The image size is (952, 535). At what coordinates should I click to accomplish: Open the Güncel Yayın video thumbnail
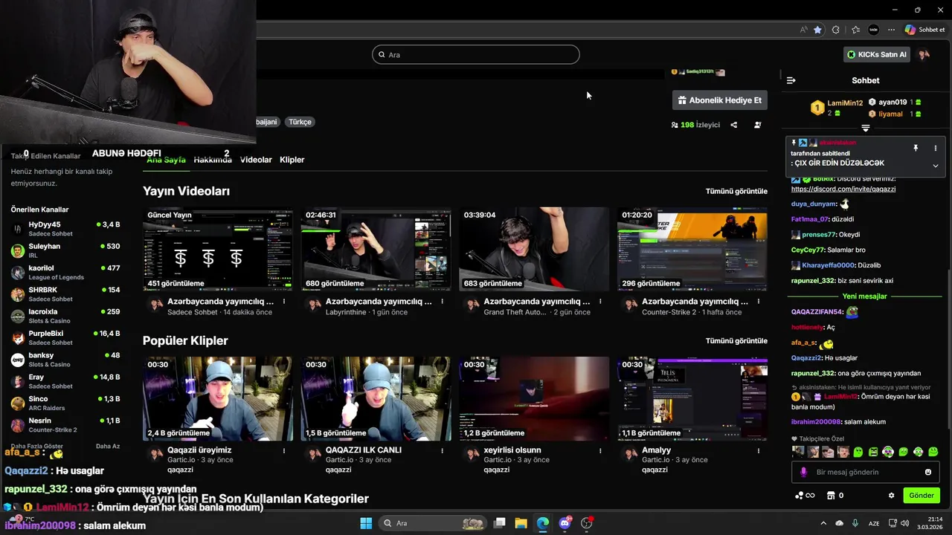[x=218, y=249]
